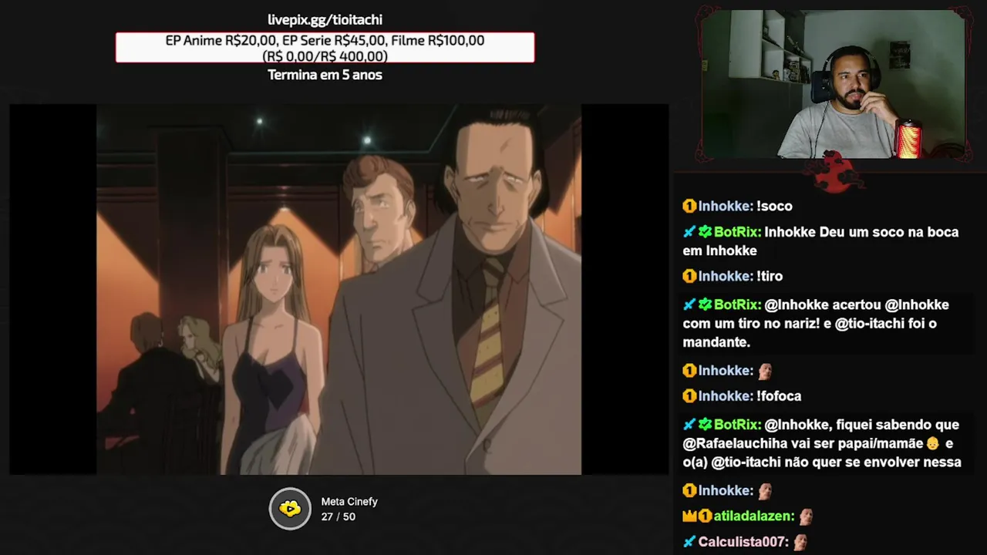Click the level badge on the !fofoca message
The image size is (987, 555).
(x=689, y=396)
